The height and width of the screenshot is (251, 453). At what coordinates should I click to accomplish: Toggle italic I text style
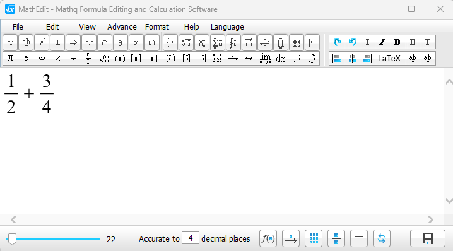pyautogui.click(x=367, y=42)
